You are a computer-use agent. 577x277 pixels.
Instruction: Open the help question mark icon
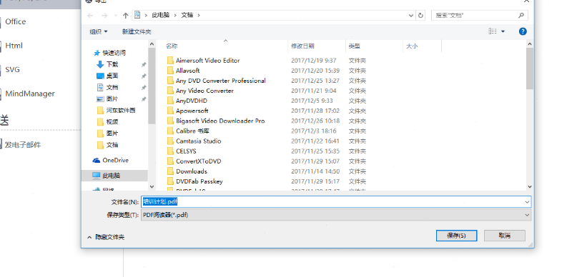pyautogui.click(x=523, y=31)
